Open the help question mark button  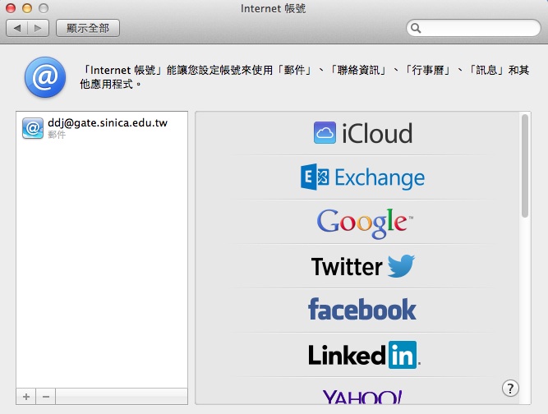coord(510,389)
